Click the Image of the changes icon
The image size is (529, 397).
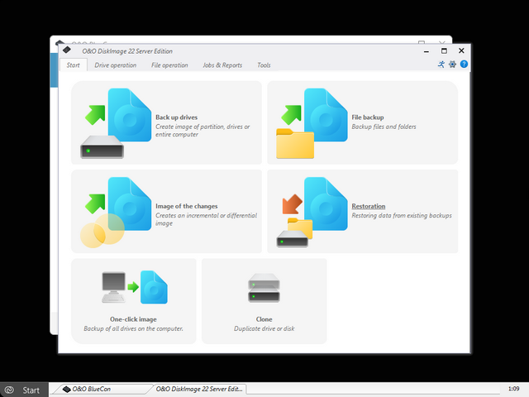click(112, 212)
